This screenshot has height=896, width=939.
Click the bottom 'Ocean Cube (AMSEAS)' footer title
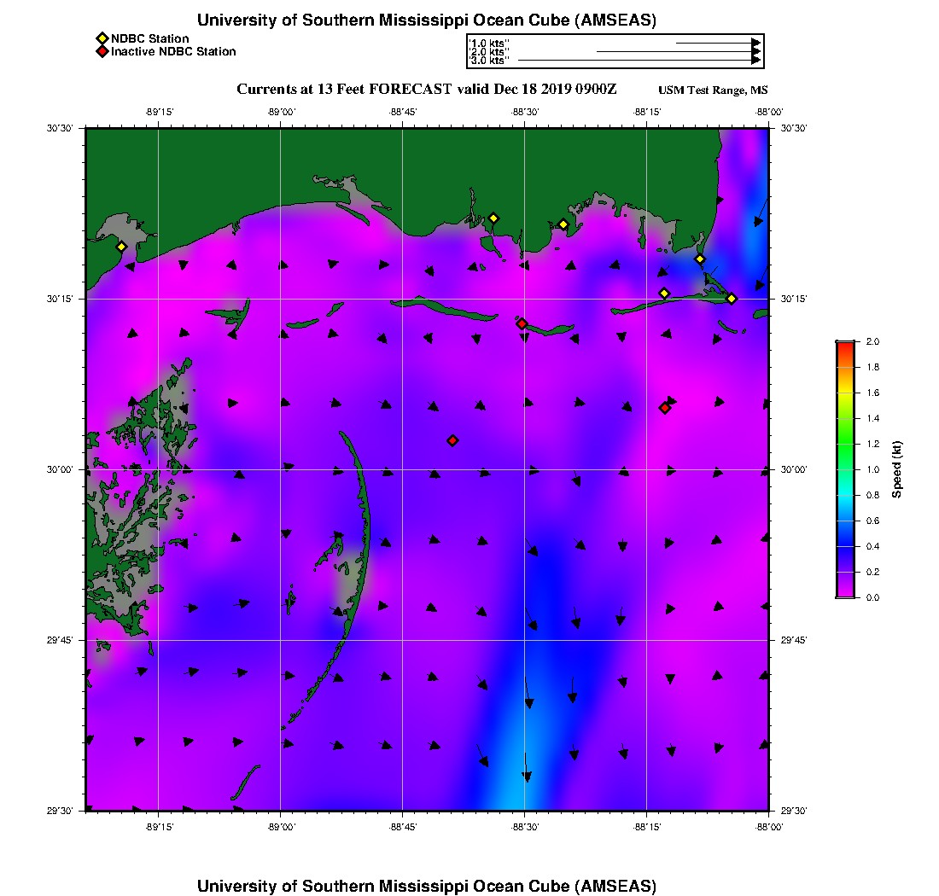(x=427, y=886)
